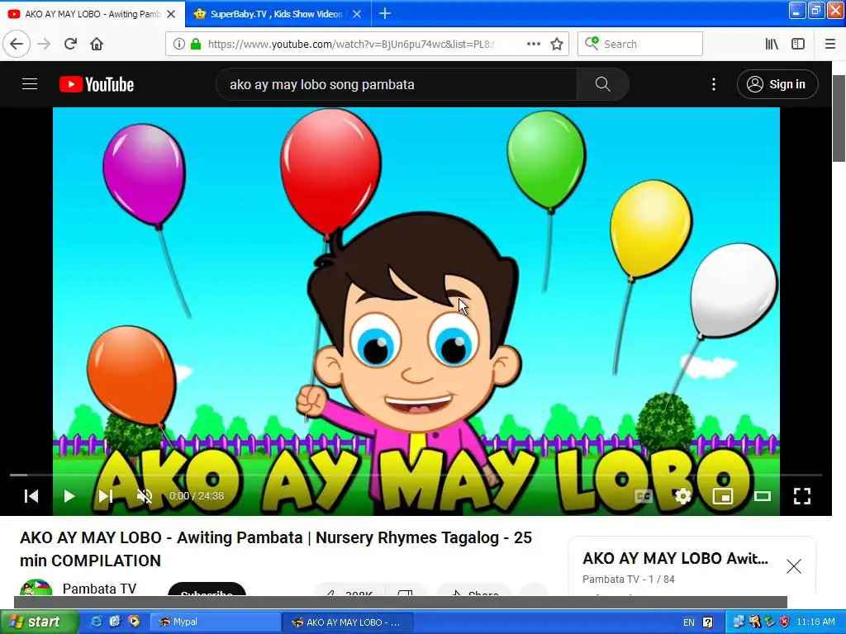Launch Internet Explorer from quick launch
Screen dimensions: 846x634
coord(96,622)
